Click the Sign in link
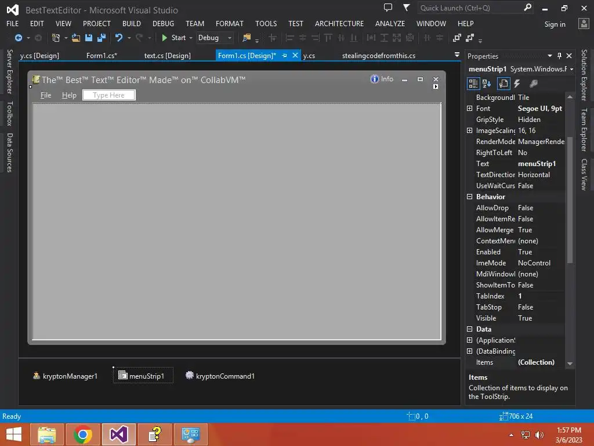The image size is (594, 446). [x=555, y=24]
